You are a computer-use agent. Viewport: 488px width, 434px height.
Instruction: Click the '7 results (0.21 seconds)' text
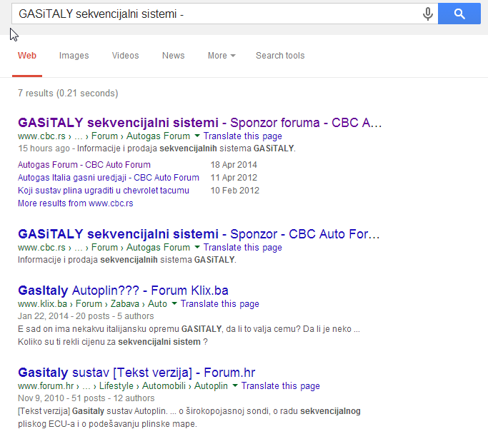point(68,94)
